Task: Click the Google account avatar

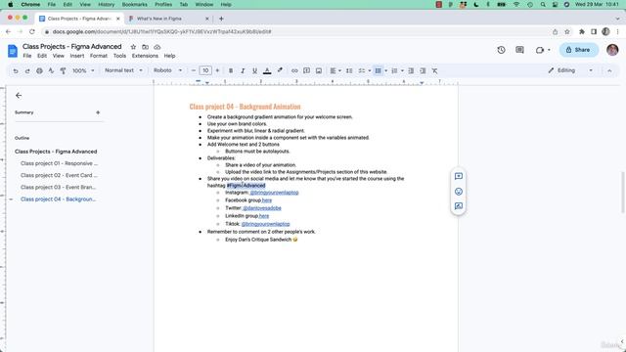Action: click(x=612, y=50)
